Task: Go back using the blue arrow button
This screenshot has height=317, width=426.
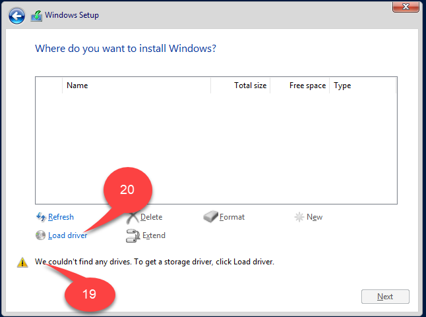Action: pyautogui.click(x=16, y=16)
